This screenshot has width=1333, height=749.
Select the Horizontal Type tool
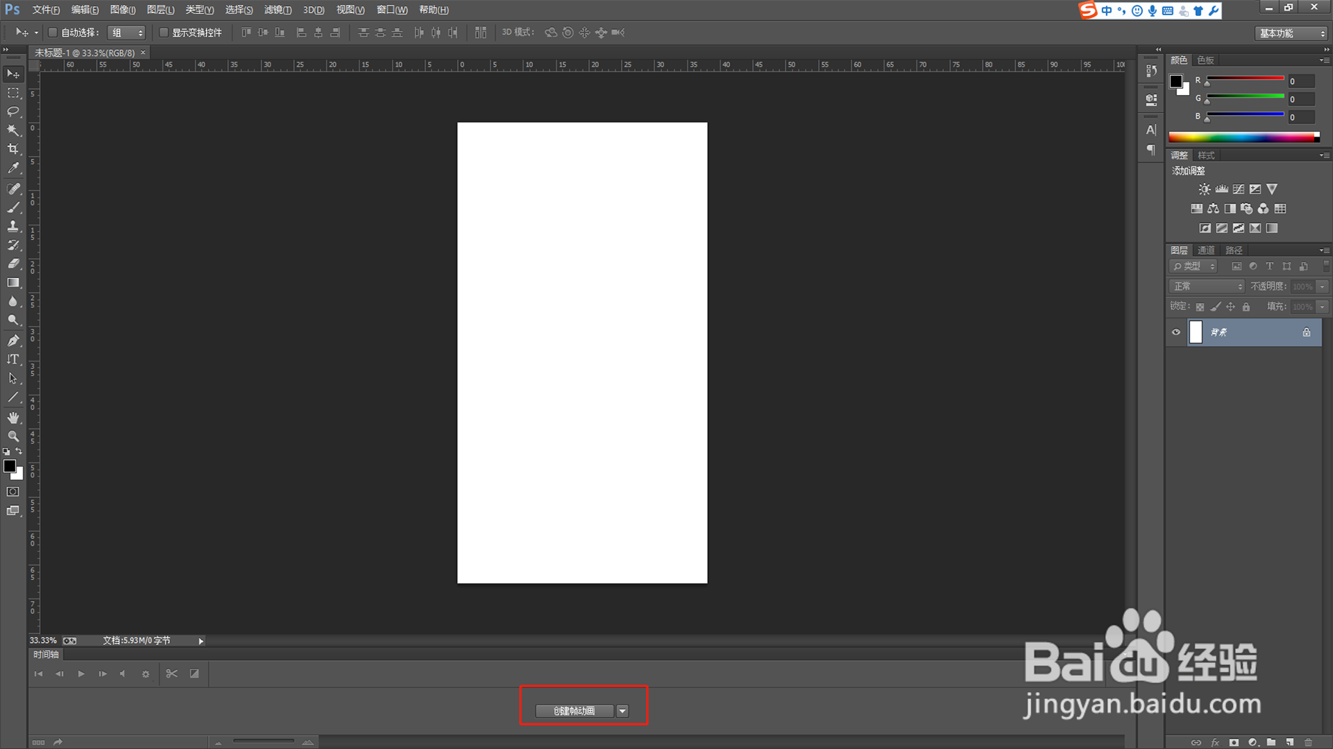[x=13, y=359]
